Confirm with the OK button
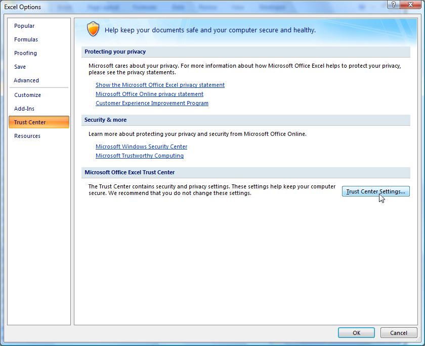 (356, 333)
